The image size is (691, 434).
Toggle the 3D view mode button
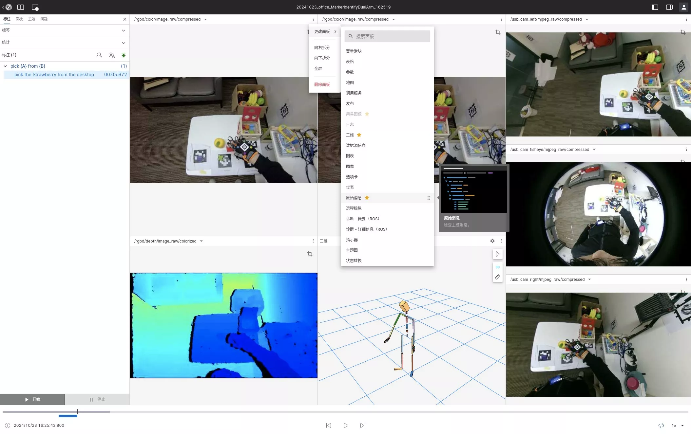(x=497, y=267)
